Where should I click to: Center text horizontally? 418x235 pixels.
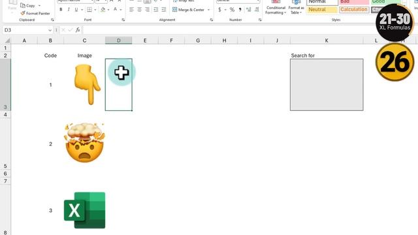coord(139,10)
